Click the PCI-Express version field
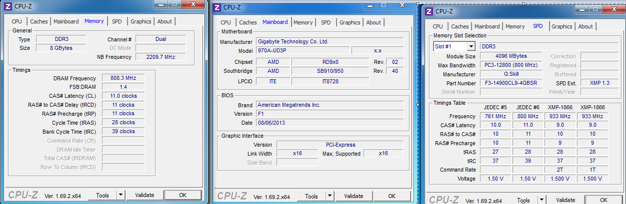The width and height of the screenshot is (626, 204). [x=340, y=145]
